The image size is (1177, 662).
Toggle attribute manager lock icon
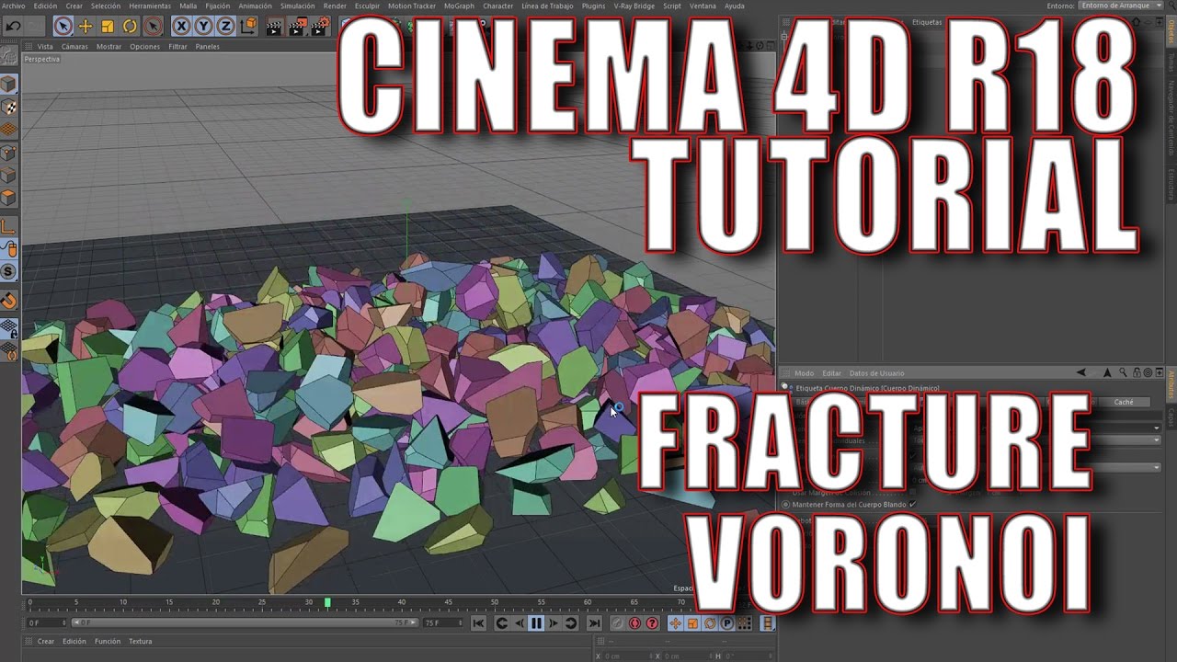[x=1135, y=373]
